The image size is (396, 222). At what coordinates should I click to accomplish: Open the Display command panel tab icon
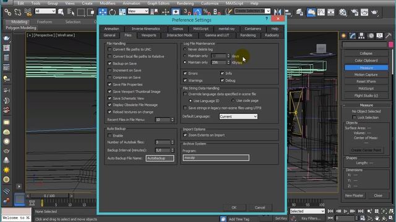379,36
